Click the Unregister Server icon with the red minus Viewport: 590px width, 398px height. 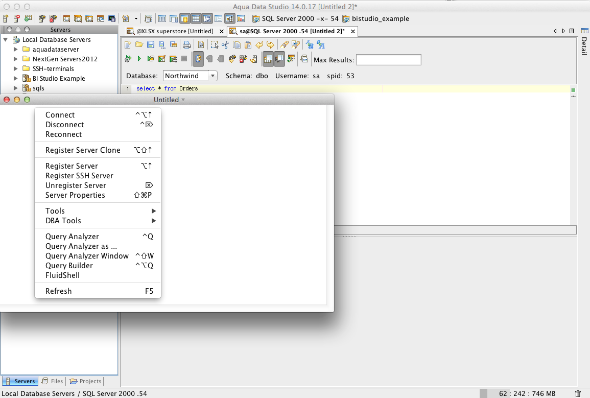16,18
